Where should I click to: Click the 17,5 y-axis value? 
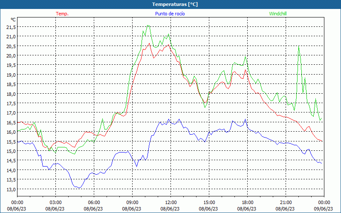(12, 104)
